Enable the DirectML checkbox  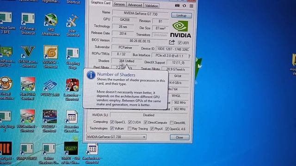172,123
